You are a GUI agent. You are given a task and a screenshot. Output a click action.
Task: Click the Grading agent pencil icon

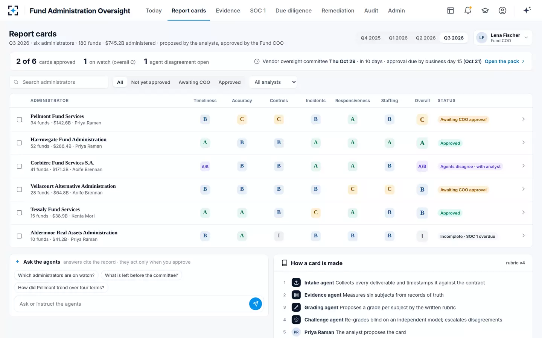pos(296,308)
